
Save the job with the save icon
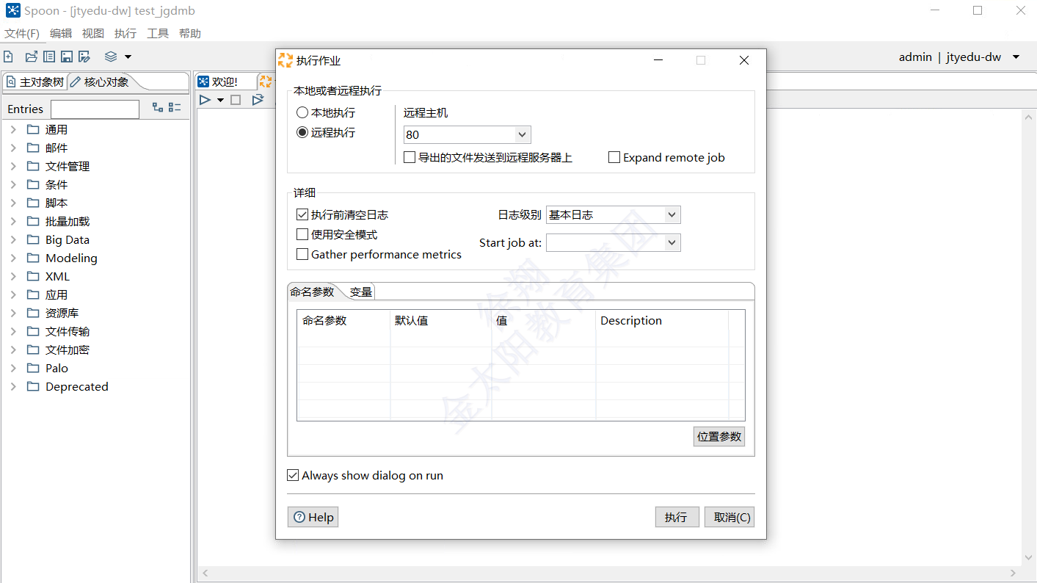[x=66, y=56]
